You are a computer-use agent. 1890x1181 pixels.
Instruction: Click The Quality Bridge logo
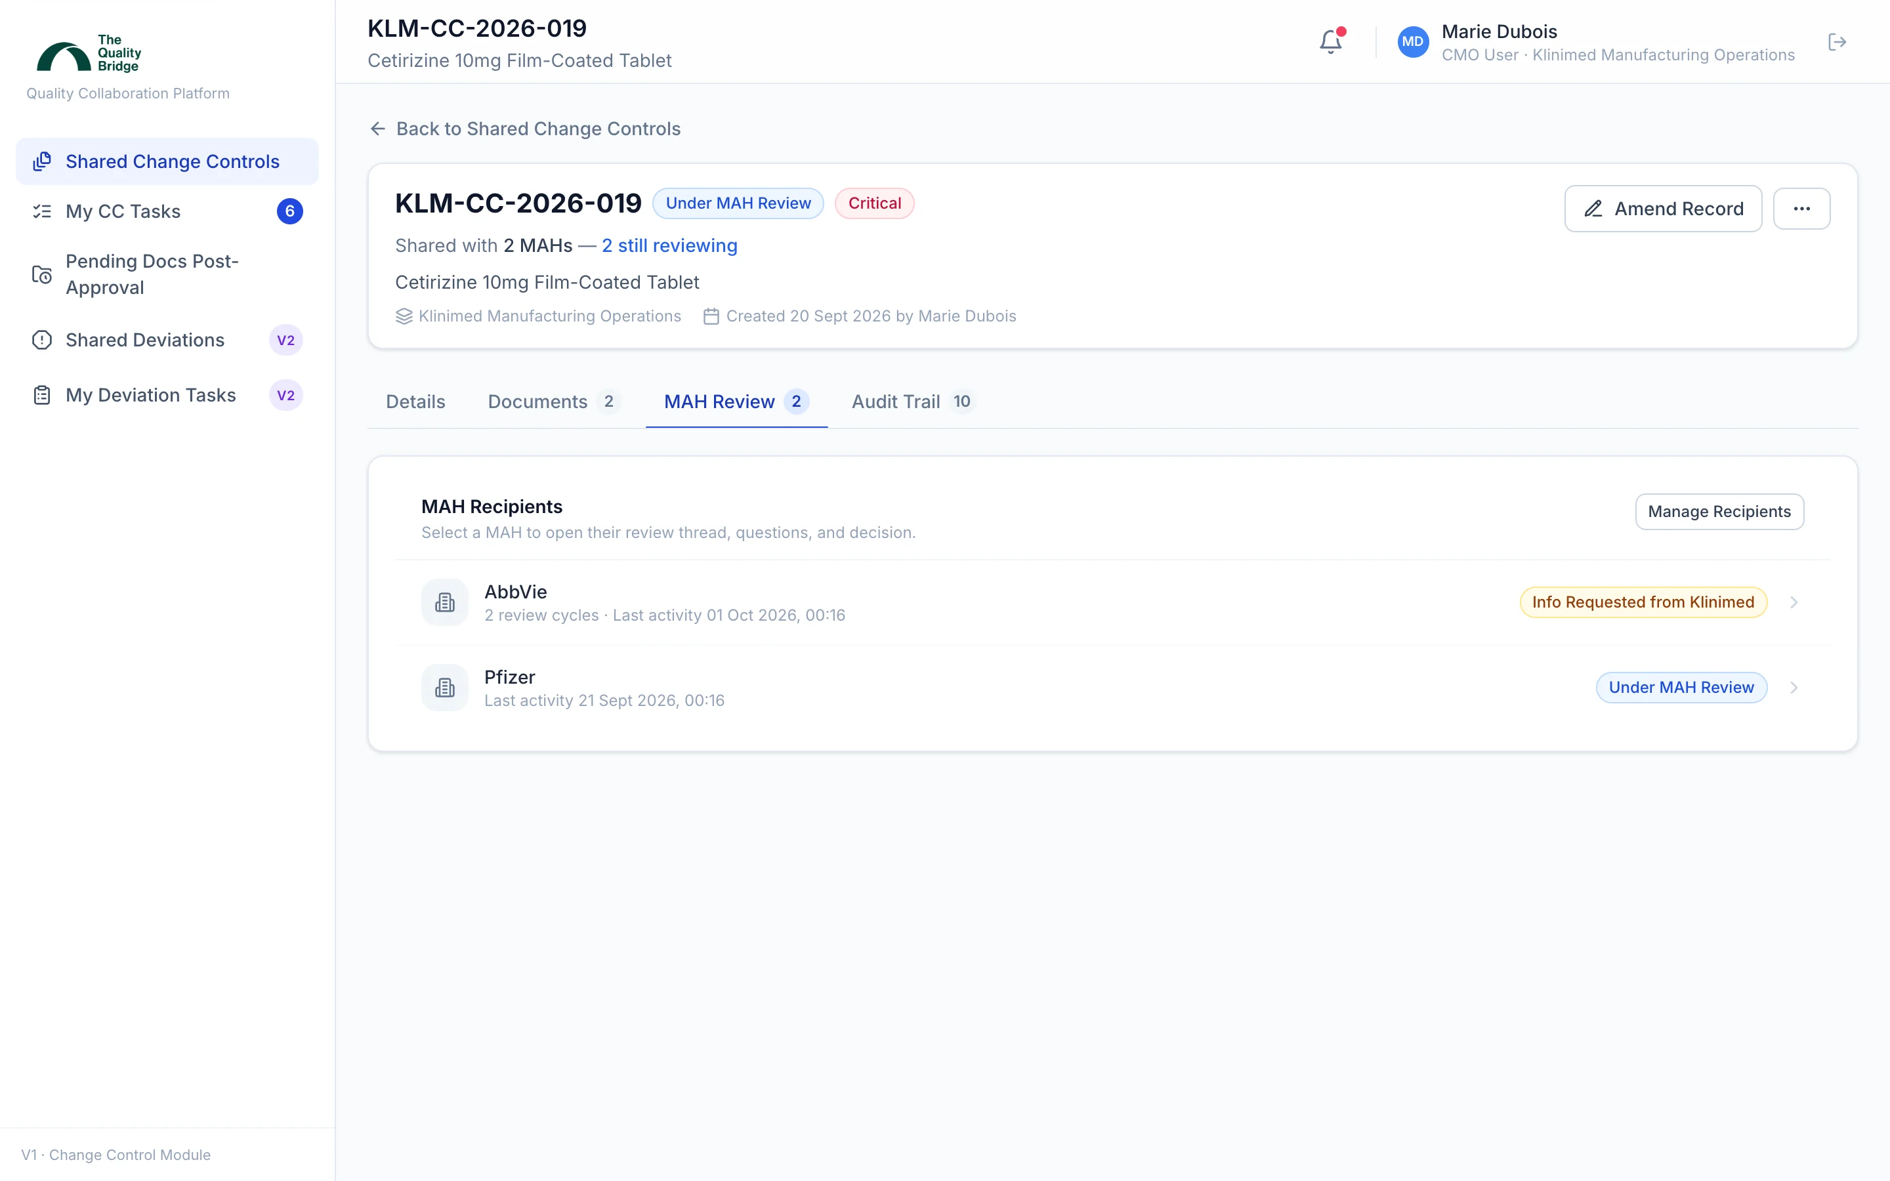pyautogui.click(x=88, y=53)
